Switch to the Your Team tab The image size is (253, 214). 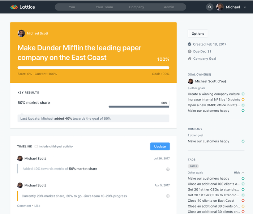click(104, 7)
